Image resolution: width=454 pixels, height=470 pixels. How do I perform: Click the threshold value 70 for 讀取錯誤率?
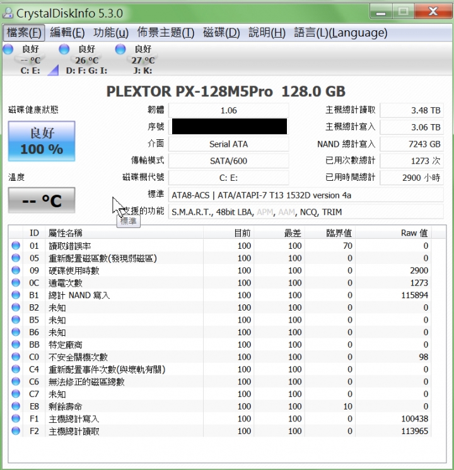tap(347, 246)
